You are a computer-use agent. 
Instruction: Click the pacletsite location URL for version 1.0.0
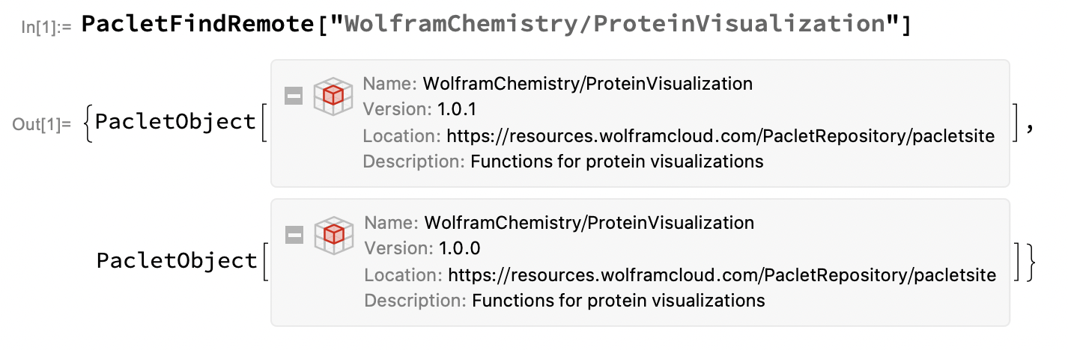click(x=722, y=275)
